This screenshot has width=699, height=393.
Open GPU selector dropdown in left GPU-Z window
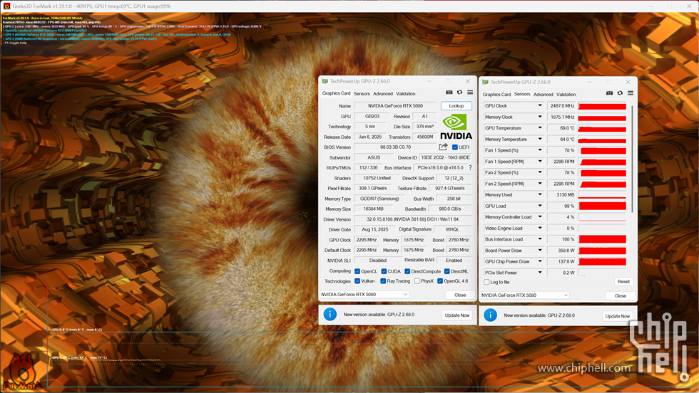pos(364,294)
